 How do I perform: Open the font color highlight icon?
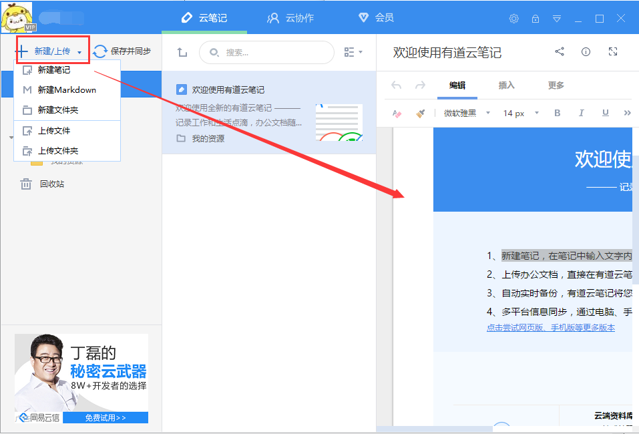click(x=396, y=113)
